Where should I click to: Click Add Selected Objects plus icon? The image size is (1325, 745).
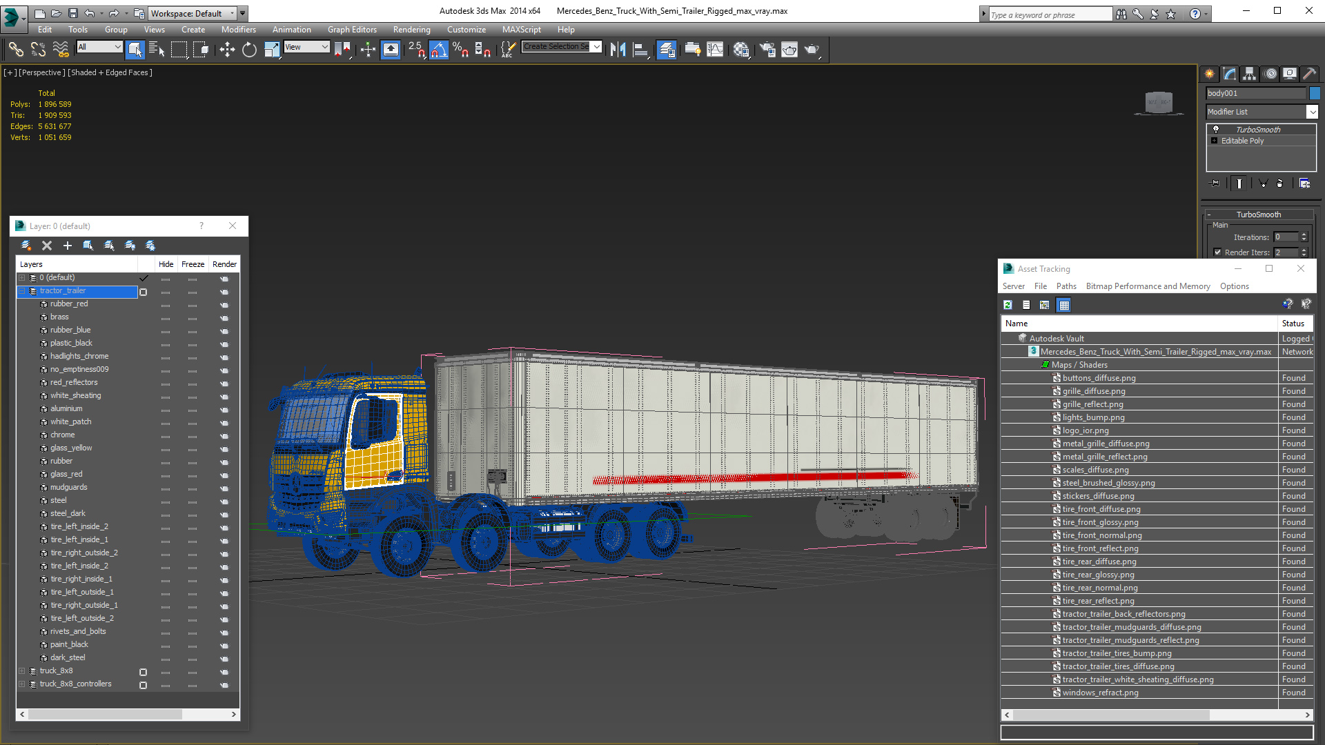point(67,246)
